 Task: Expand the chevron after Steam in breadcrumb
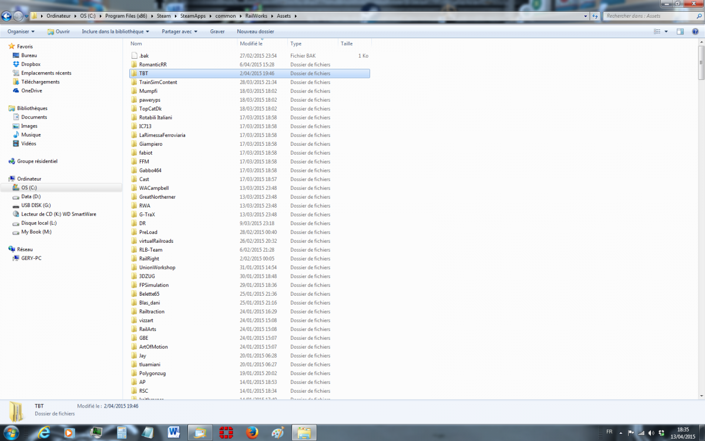tap(177, 16)
